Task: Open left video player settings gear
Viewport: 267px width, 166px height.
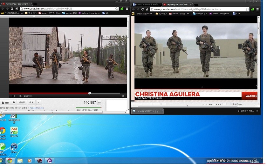Action: (123, 96)
